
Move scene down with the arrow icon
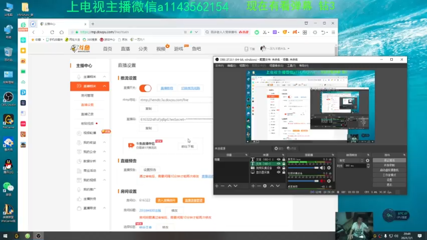pyautogui.click(x=236, y=186)
